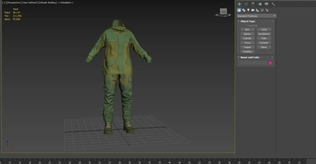
Task: Select the Shapes category icon
Action: click(x=244, y=10)
